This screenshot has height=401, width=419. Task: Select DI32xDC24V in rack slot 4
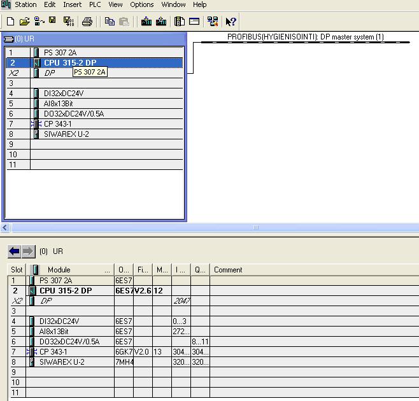[95, 93]
